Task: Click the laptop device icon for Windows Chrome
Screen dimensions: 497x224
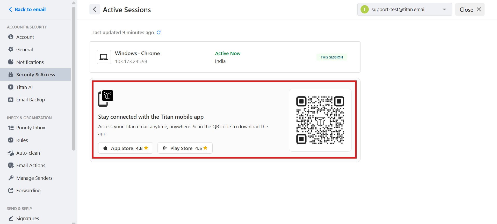Action: 104,57
